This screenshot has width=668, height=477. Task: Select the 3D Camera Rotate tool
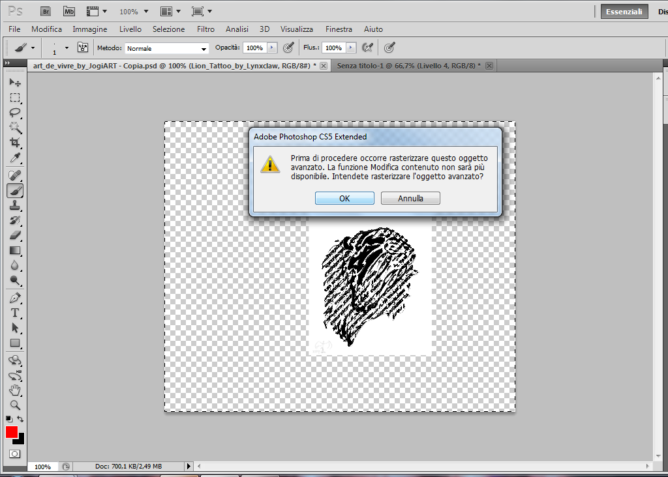tap(15, 376)
